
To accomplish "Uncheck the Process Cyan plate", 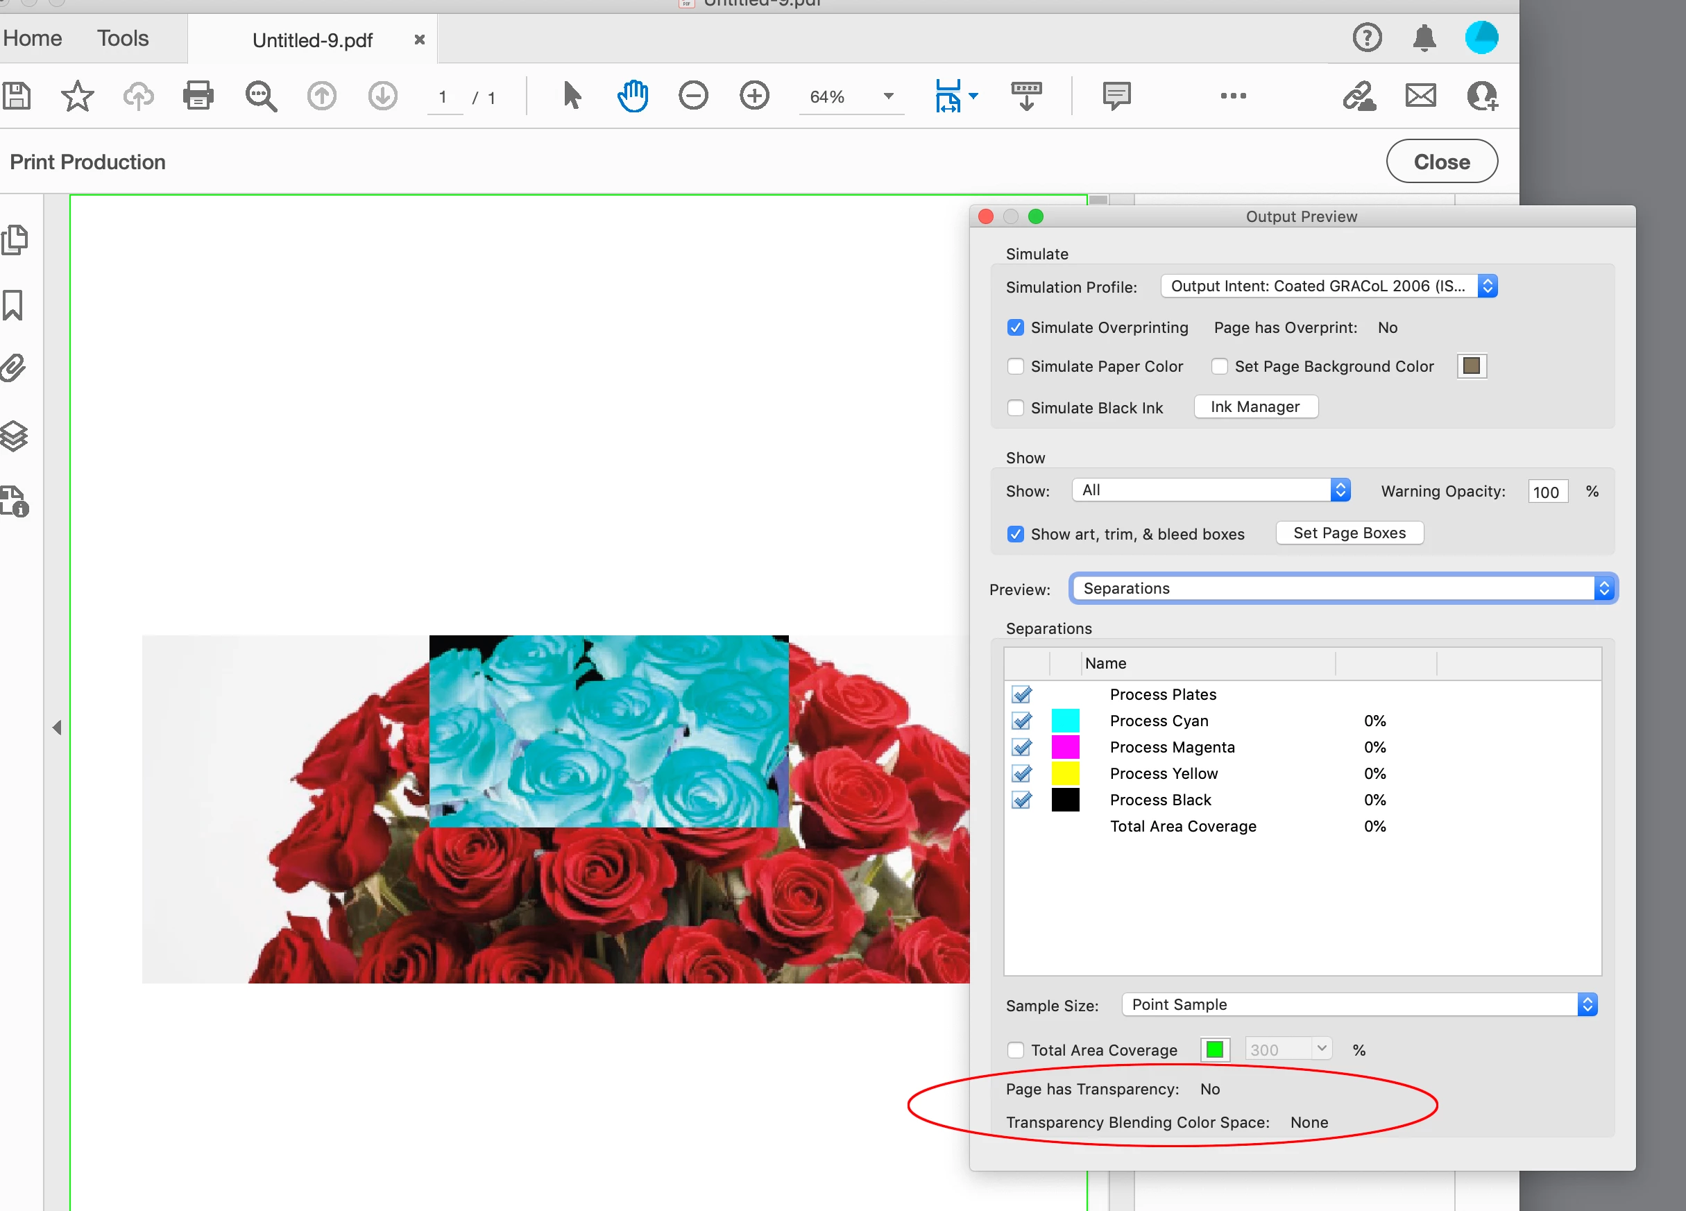I will coord(1021,721).
